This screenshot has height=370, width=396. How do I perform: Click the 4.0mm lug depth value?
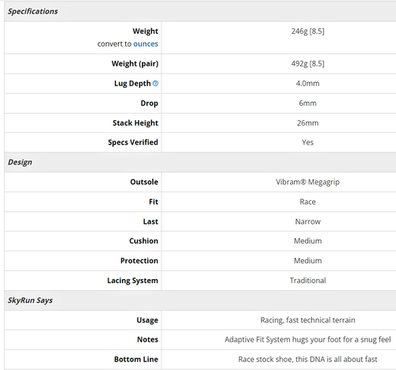[308, 84]
